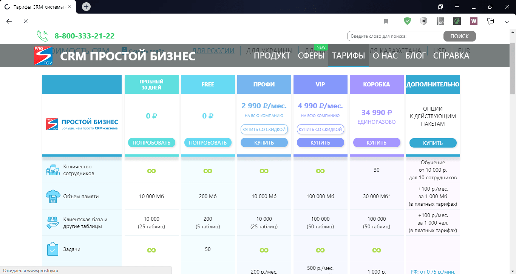
Task: Open the browser bookmark icon
Action: (386, 22)
